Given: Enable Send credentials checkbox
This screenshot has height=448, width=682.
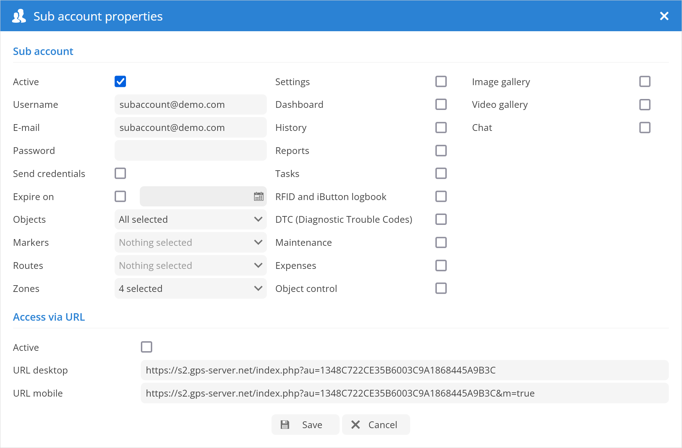Looking at the screenshot, I should click(120, 173).
